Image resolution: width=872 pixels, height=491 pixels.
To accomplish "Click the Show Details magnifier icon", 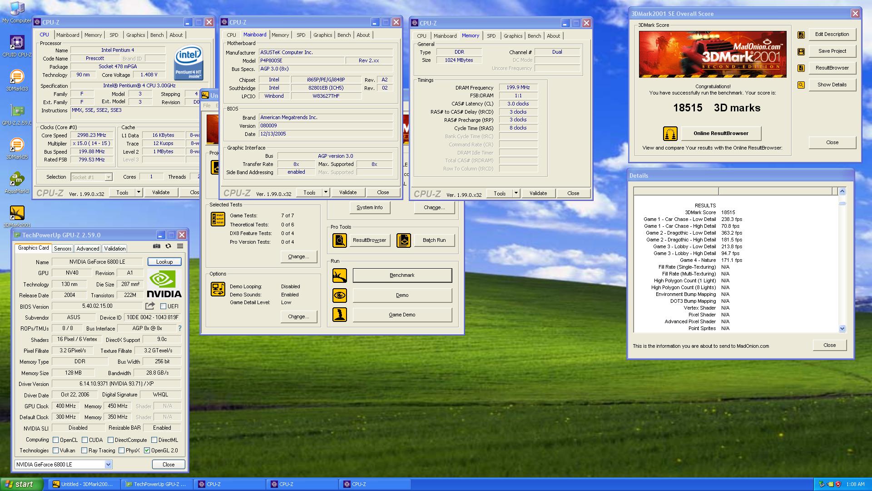I will point(801,85).
